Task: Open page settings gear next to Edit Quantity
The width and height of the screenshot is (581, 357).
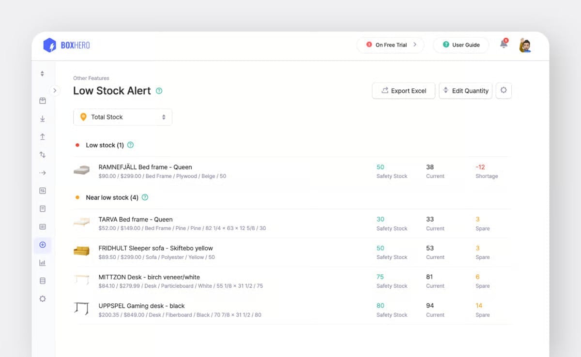Action: (504, 90)
